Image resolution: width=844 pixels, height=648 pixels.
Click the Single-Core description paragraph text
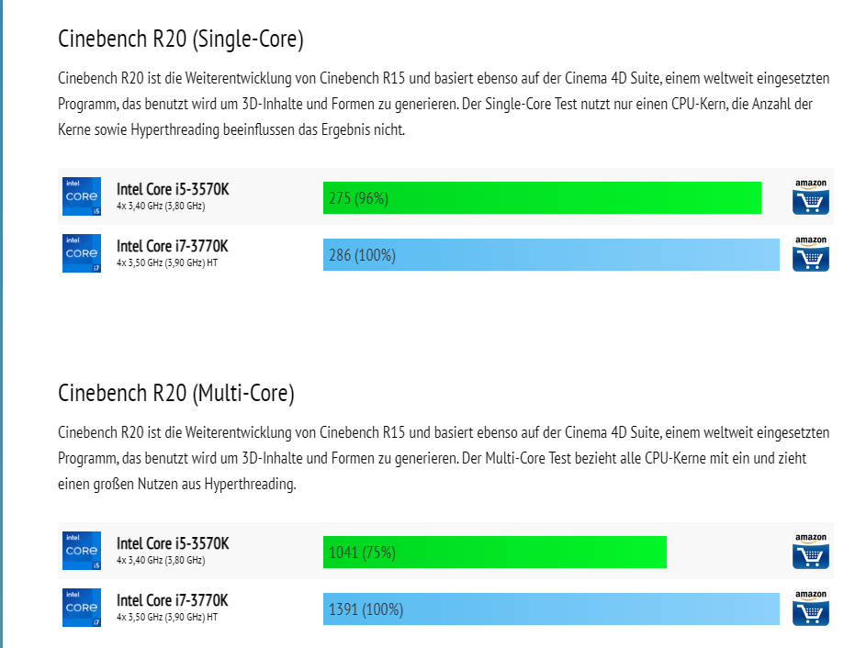pyautogui.click(x=434, y=104)
